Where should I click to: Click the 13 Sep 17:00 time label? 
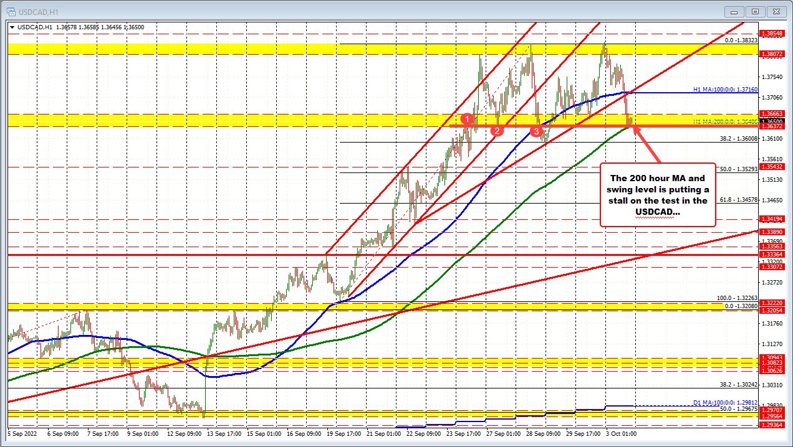(225, 434)
